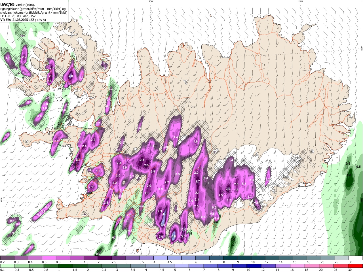
Task: Pick dark purple 2–2.5 swatch, upper scale
Action: 105,258
